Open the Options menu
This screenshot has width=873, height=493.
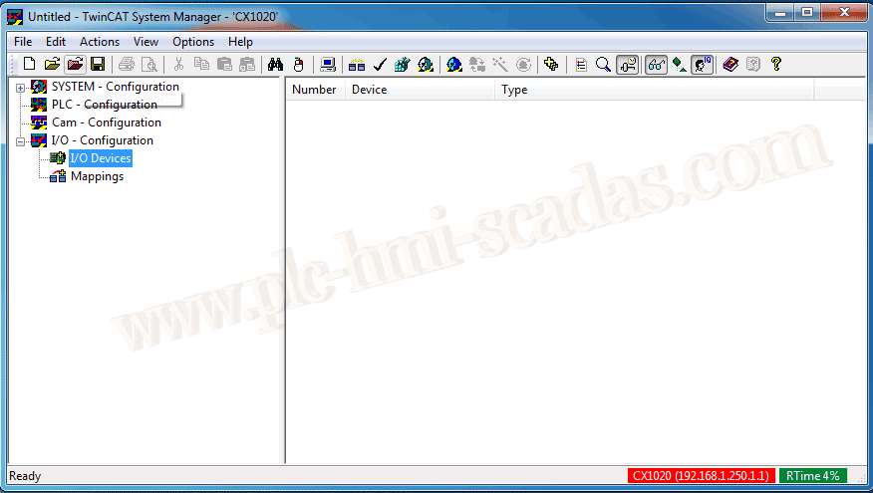(192, 42)
